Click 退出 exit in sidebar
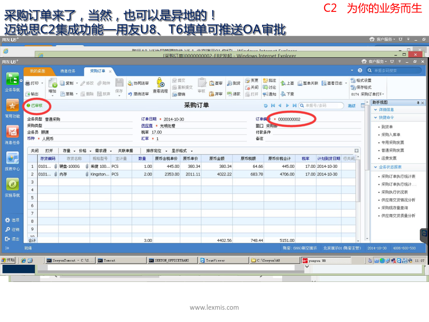429x322 pixels. click(x=12, y=239)
